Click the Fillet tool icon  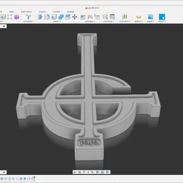47,17
